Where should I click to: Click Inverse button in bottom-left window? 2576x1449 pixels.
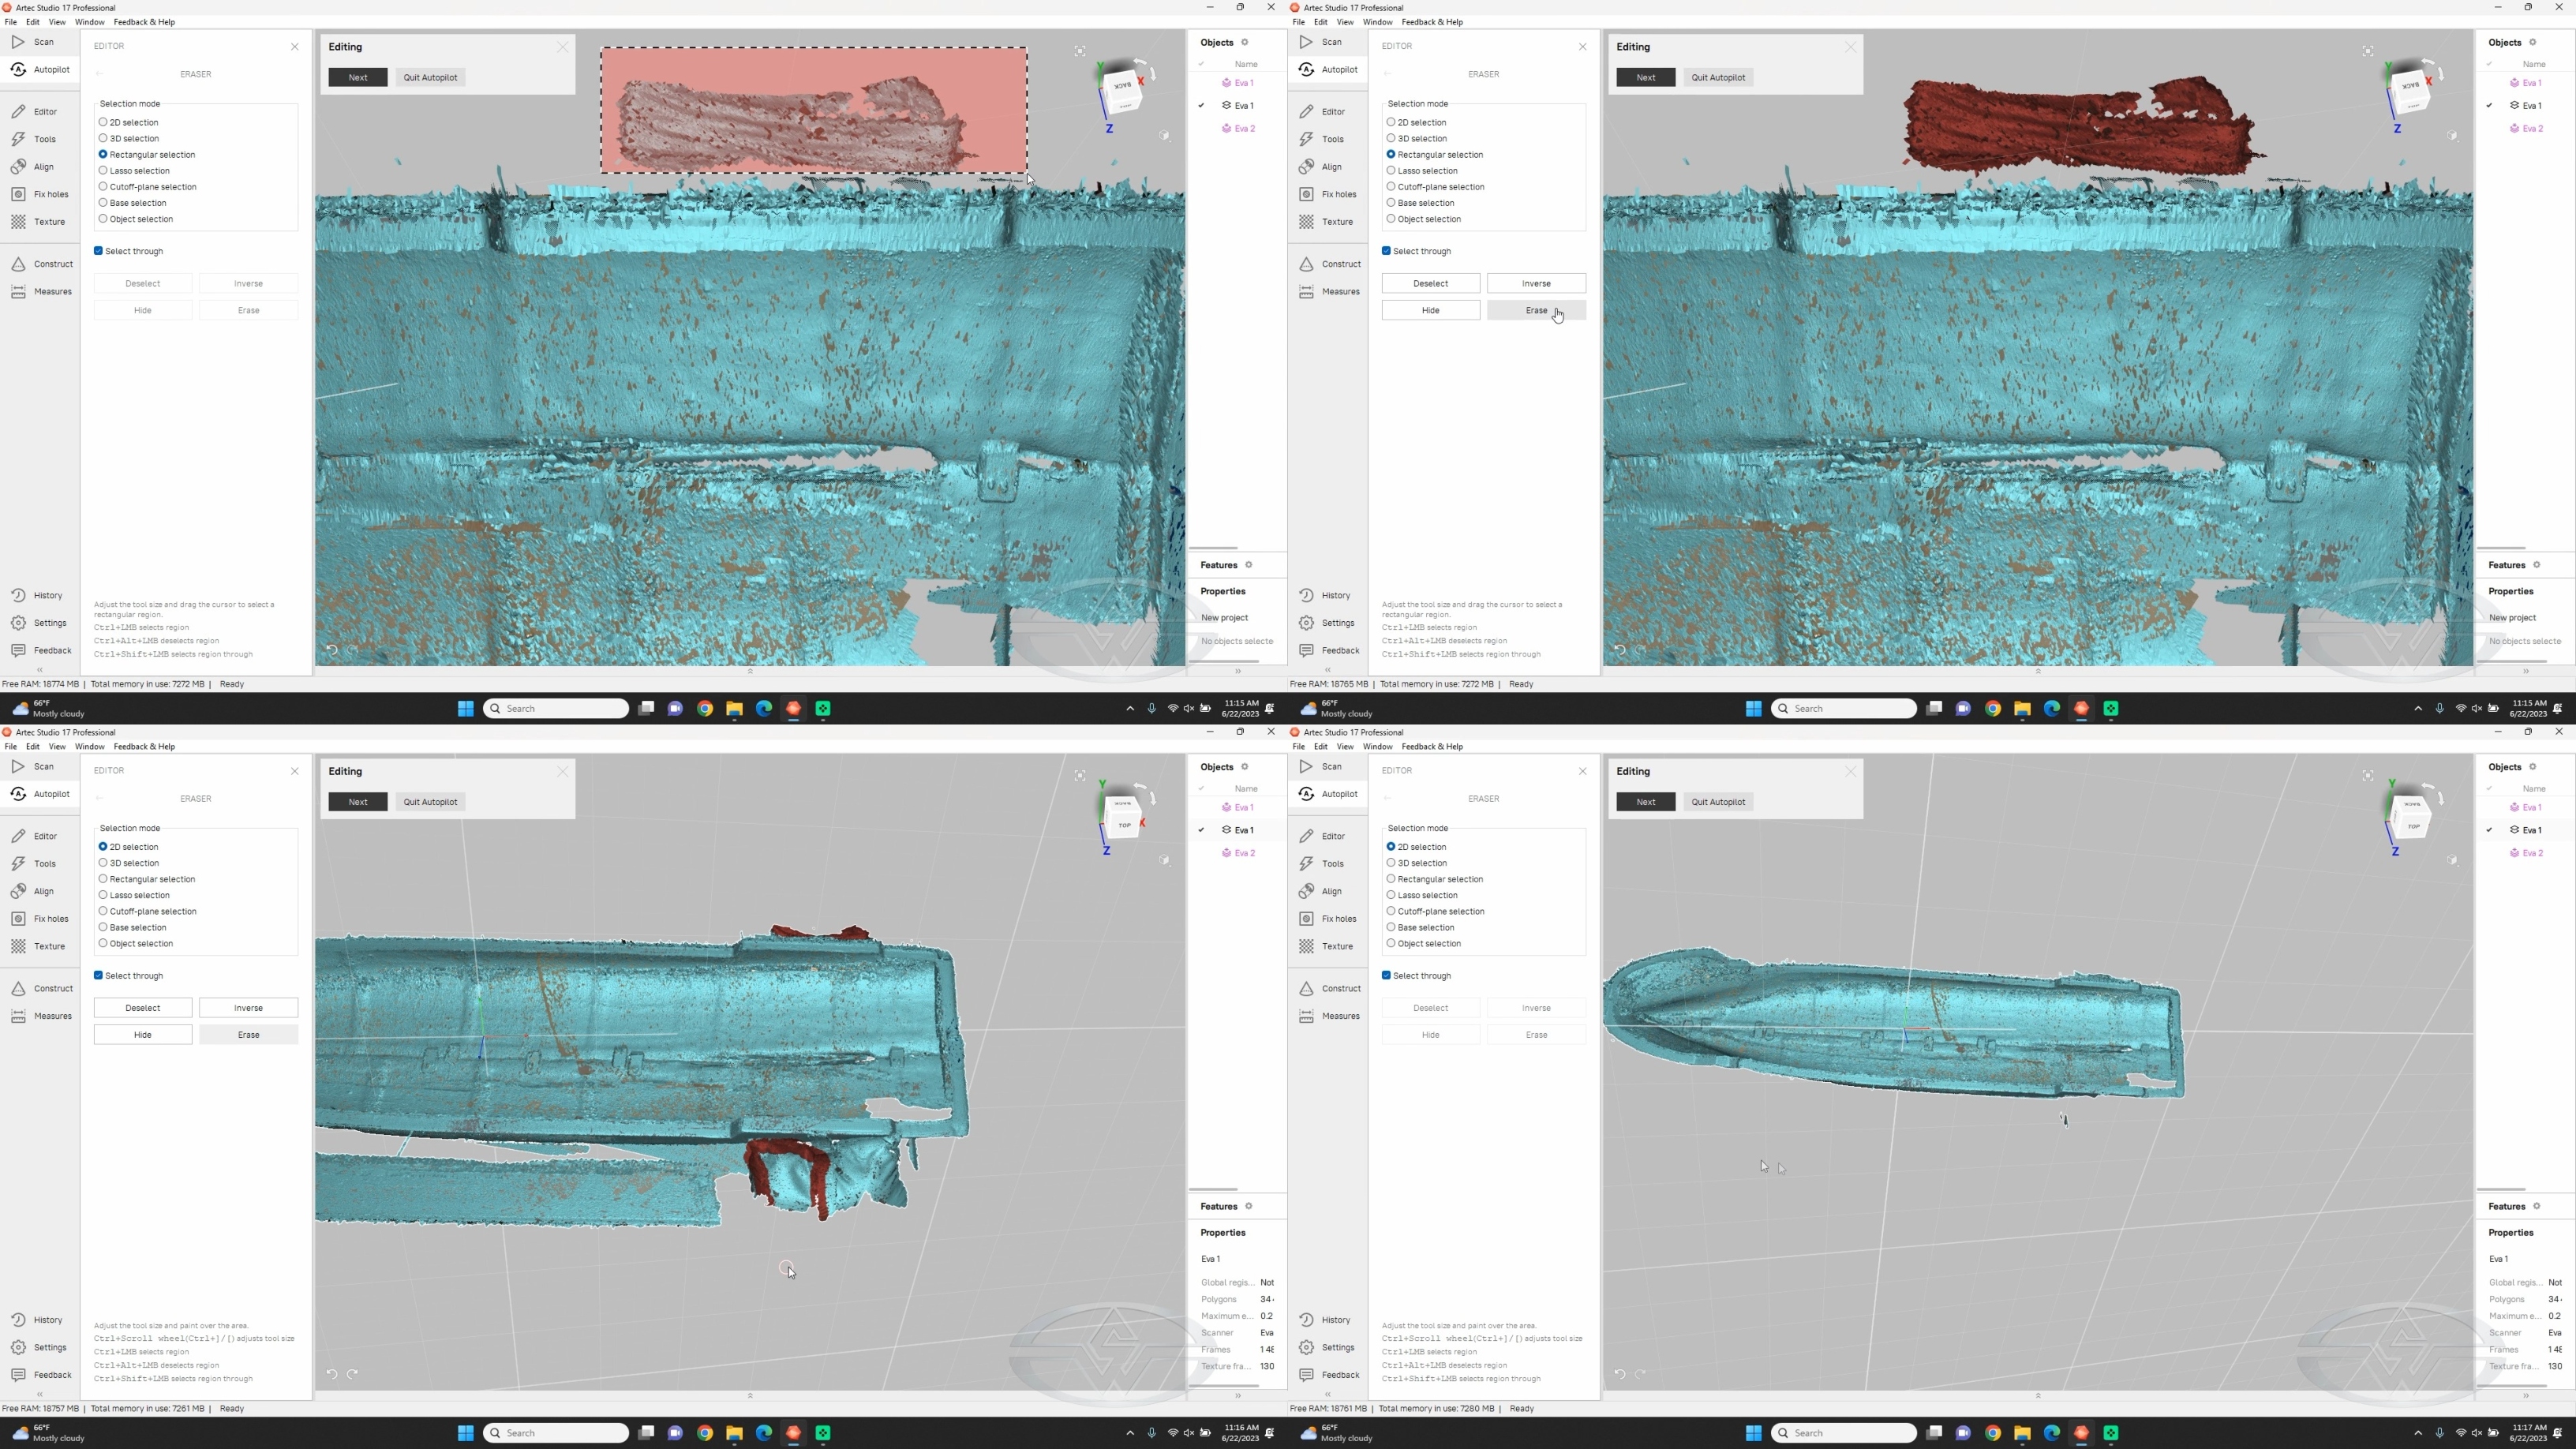[x=248, y=1008]
